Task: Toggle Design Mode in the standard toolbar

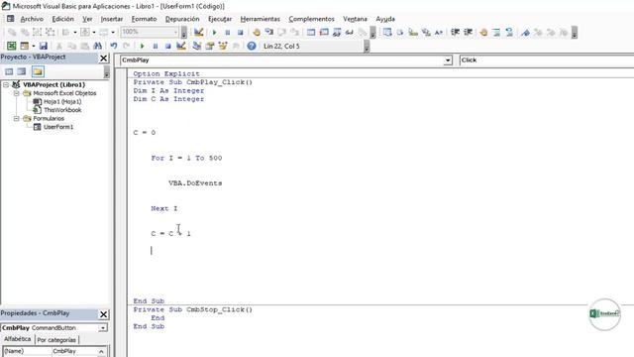Action: pos(180,47)
